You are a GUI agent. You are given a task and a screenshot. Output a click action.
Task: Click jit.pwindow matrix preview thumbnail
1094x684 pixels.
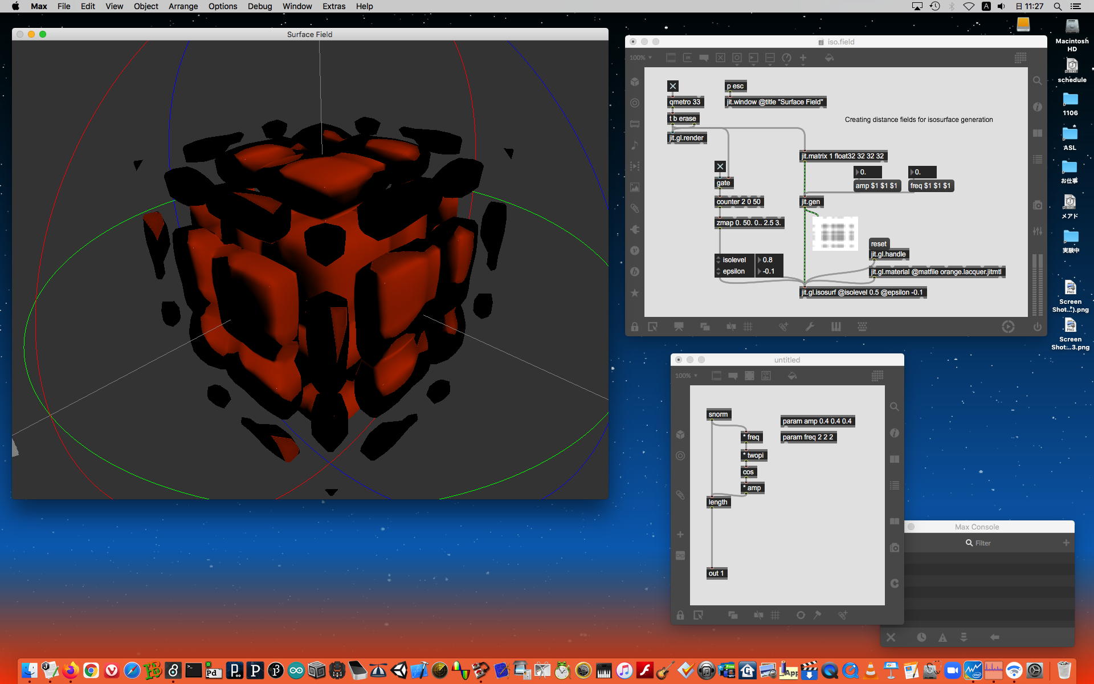pos(835,233)
